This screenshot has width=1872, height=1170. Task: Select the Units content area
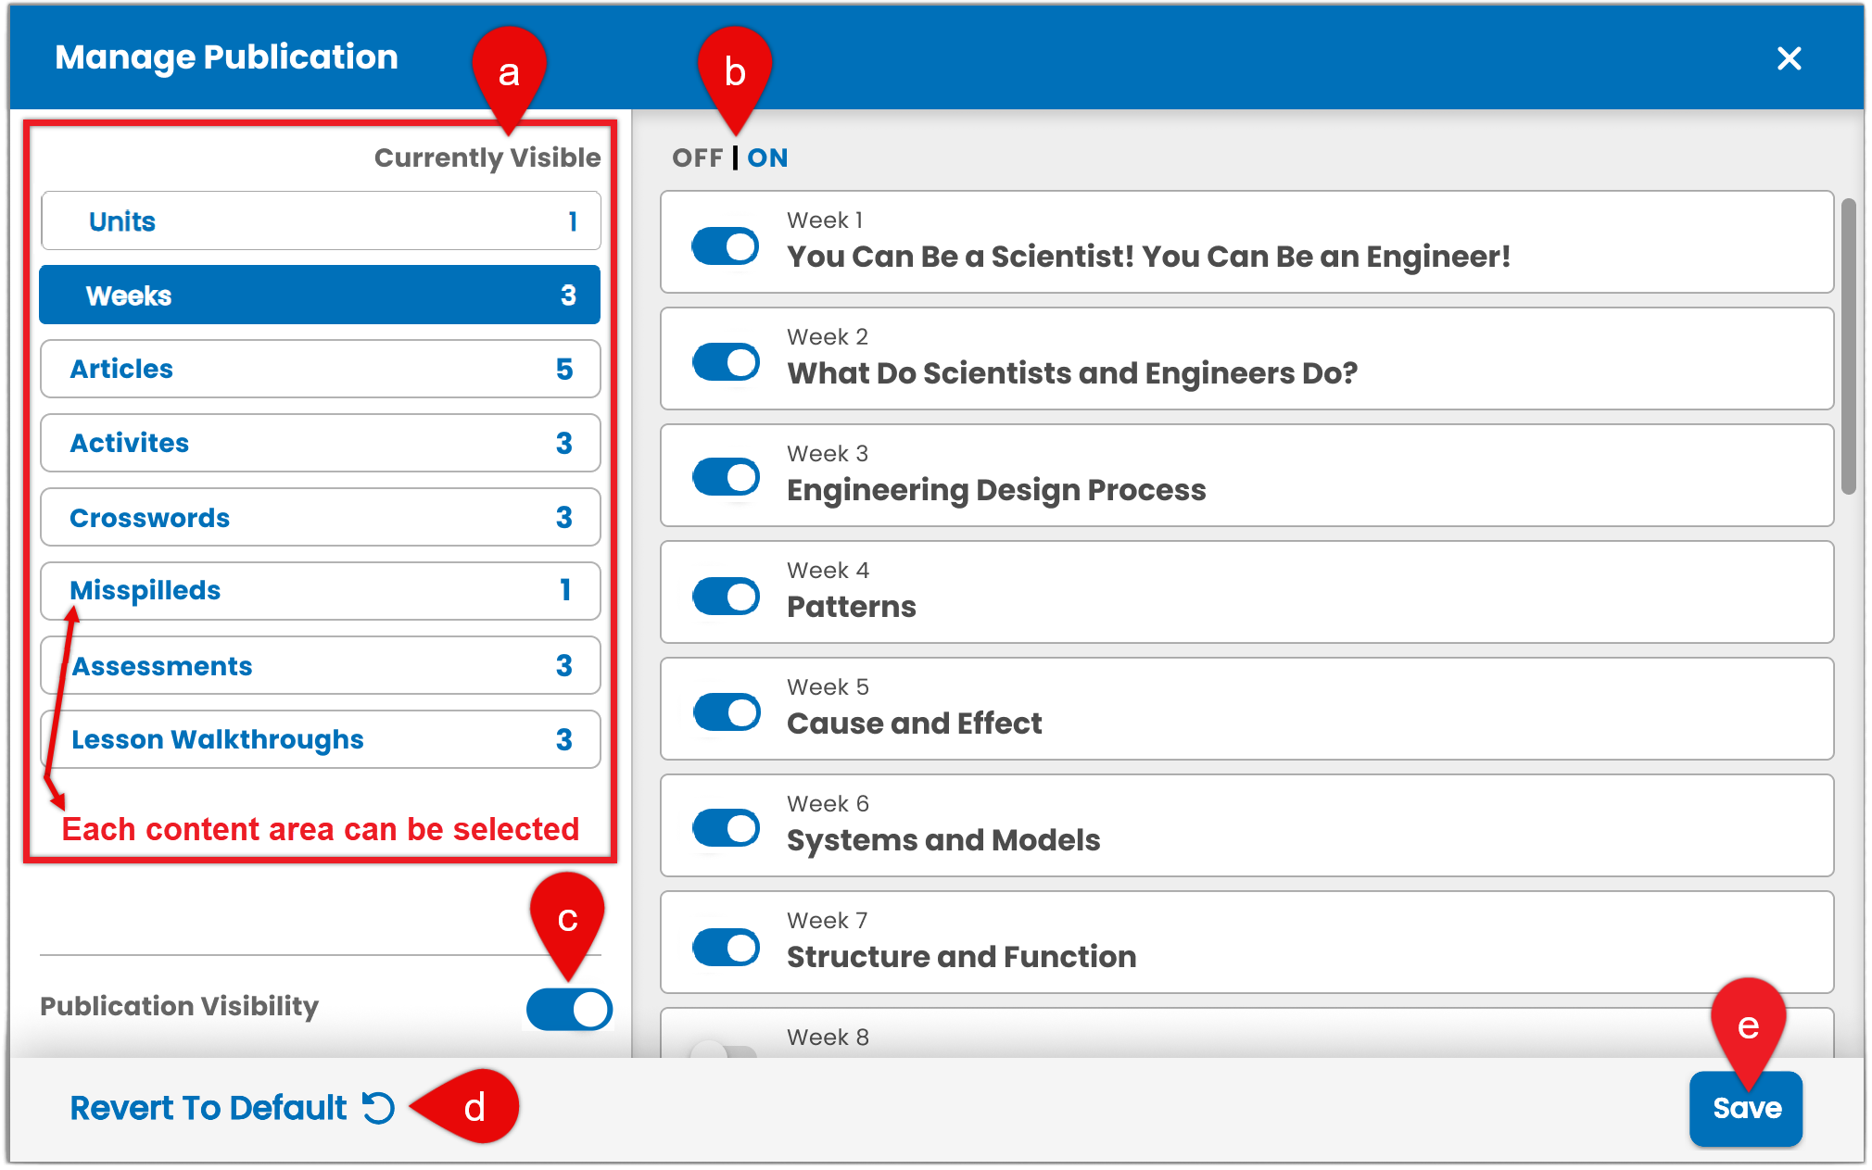pyautogui.click(x=321, y=220)
